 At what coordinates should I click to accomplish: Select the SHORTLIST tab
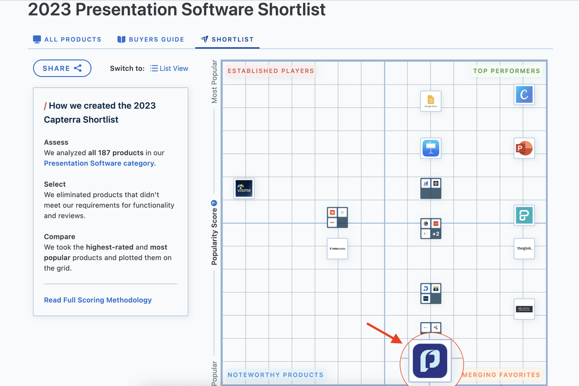(x=227, y=39)
